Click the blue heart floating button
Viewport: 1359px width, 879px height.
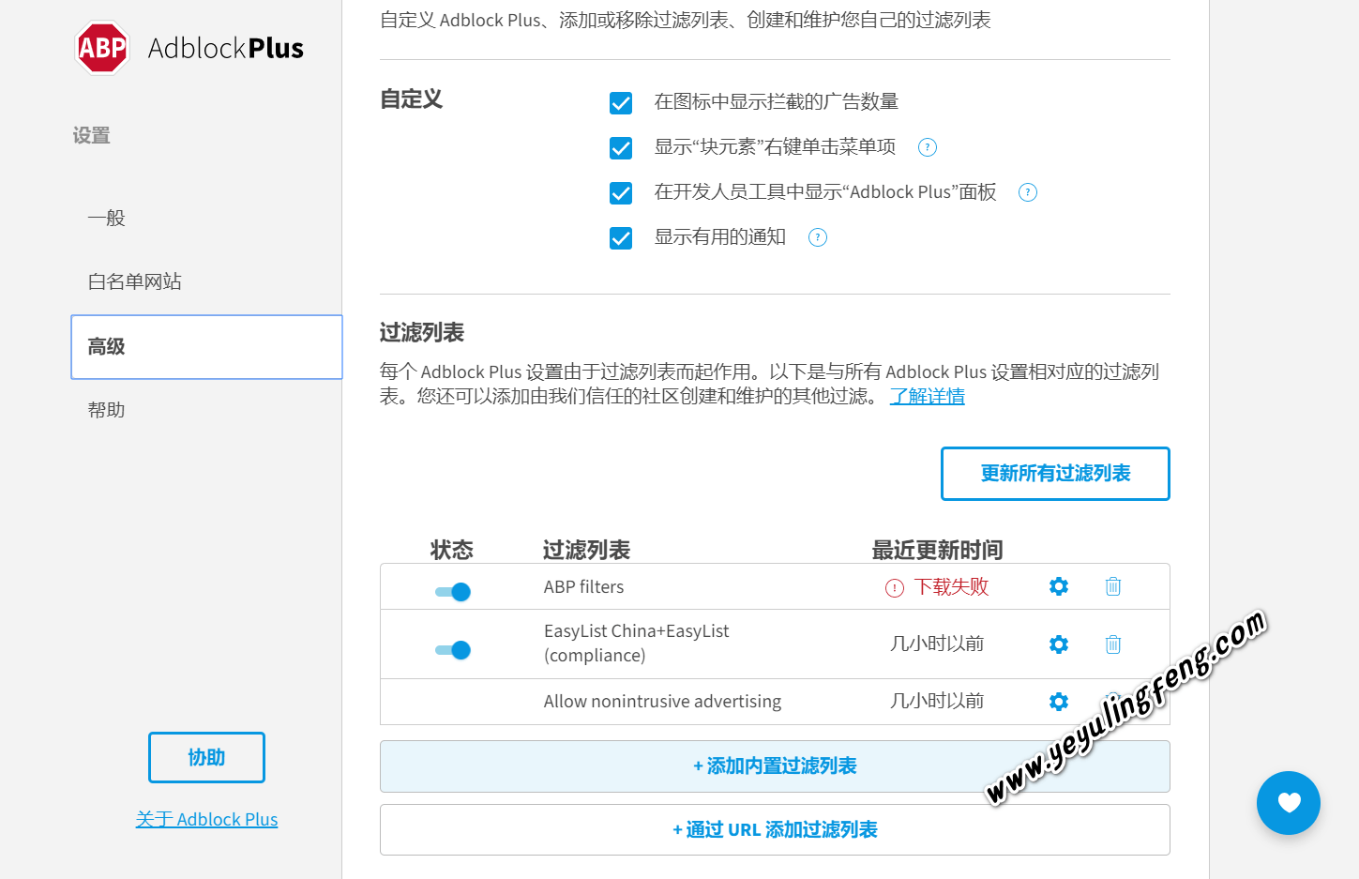coord(1289,803)
